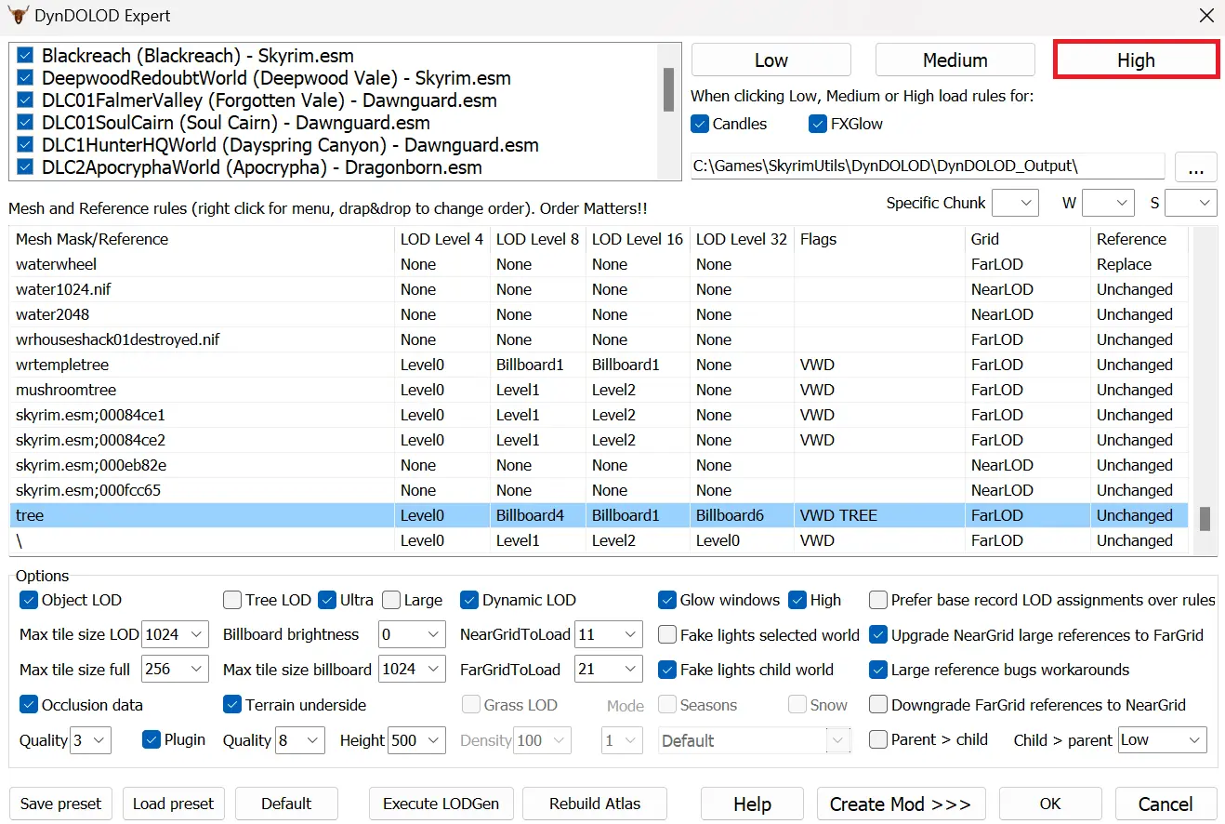Click LOD Level 4 column header
This screenshot has height=824, width=1225.
(442, 239)
